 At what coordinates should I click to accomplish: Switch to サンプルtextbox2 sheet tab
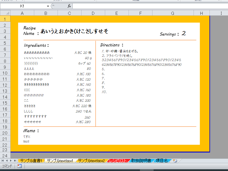click(x=91, y=161)
